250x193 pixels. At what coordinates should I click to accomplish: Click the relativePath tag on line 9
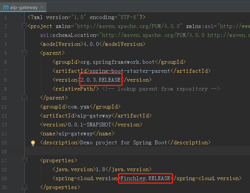click(x=76, y=89)
